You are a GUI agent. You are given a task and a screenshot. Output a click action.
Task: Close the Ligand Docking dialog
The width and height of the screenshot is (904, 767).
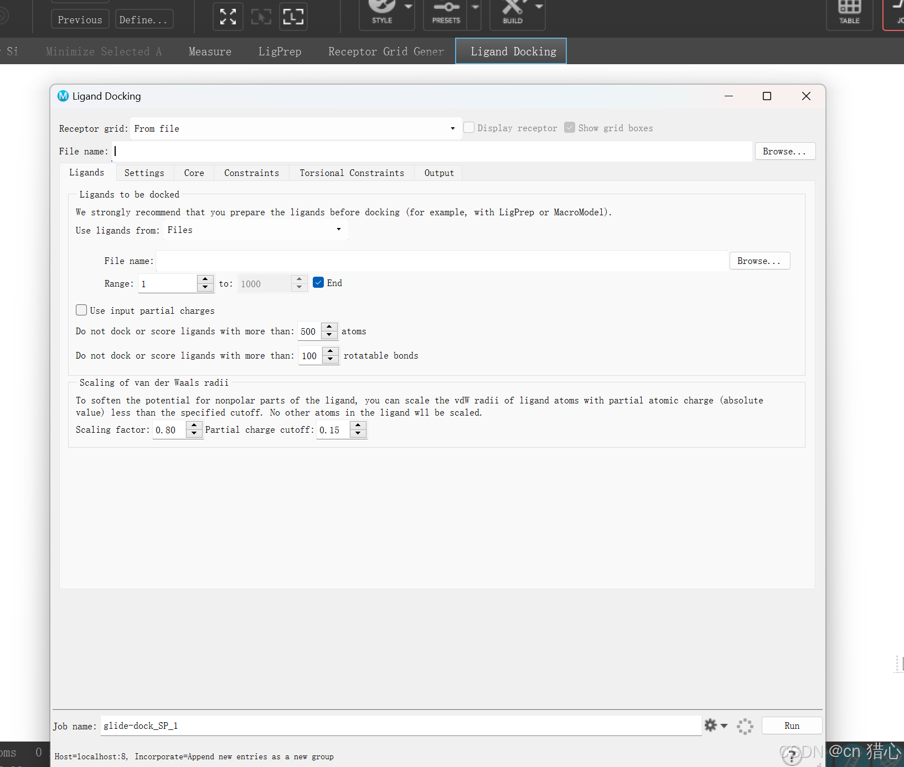point(806,96)
